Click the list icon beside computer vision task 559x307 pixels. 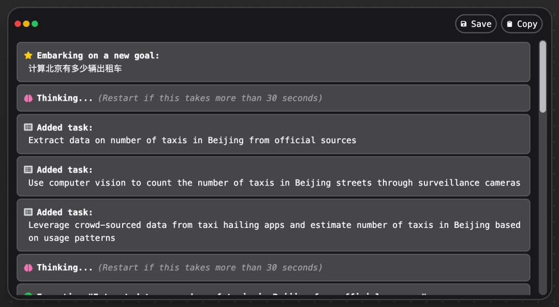(x=28, y=170)
